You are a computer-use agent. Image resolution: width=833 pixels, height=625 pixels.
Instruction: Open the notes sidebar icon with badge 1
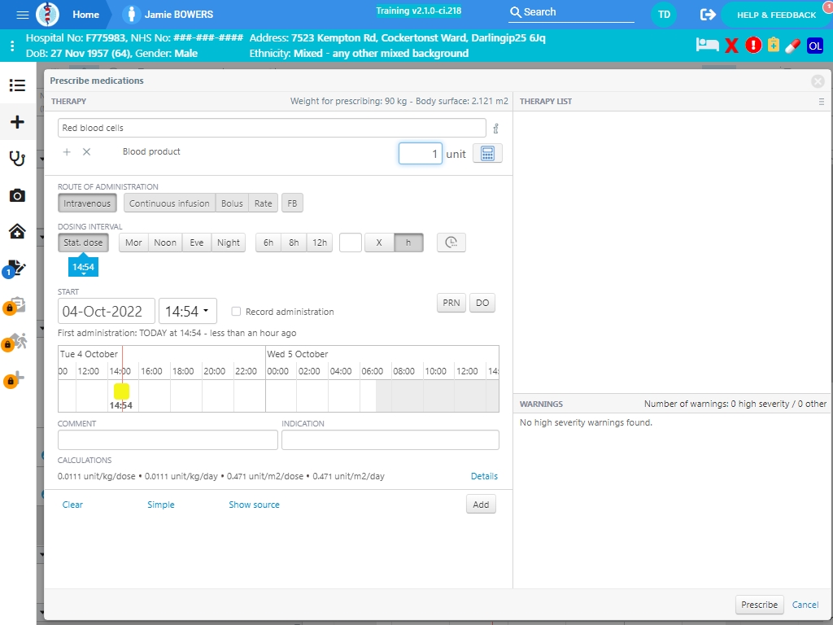pyautogui.click(x=15, y=269)
